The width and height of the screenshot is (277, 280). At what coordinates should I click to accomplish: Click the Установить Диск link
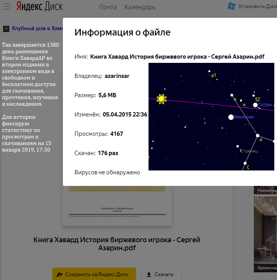[x=257, y=6]
